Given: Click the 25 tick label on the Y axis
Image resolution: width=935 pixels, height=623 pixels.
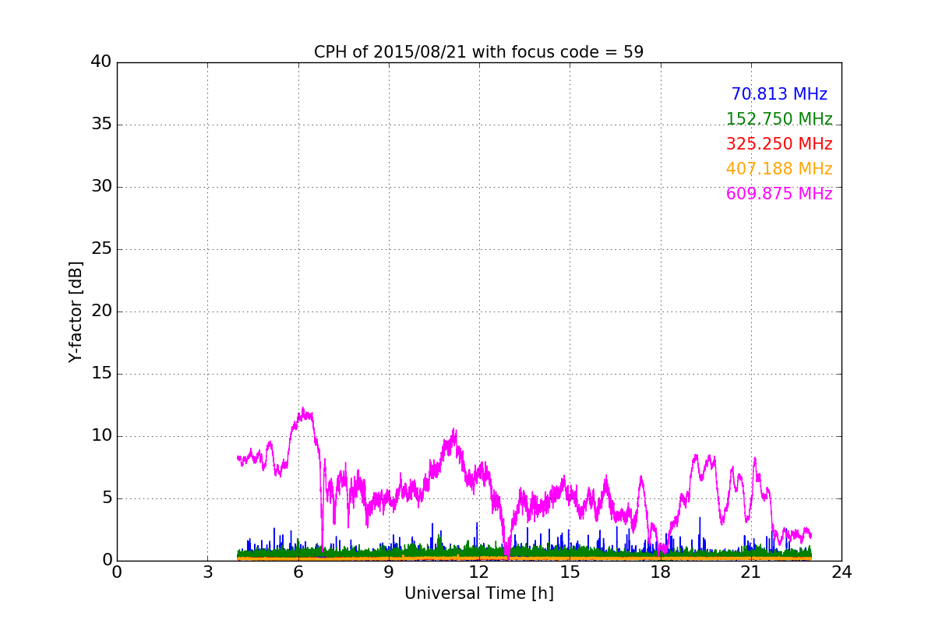Looking at the screenshot, I should [x=101, y=249].
